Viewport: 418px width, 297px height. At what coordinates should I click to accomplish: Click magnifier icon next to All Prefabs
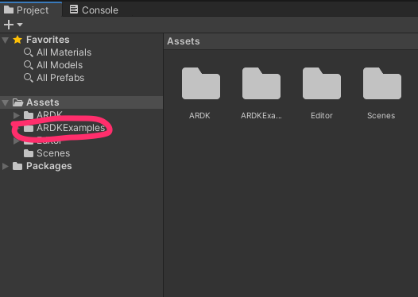(x=29, y=78)
